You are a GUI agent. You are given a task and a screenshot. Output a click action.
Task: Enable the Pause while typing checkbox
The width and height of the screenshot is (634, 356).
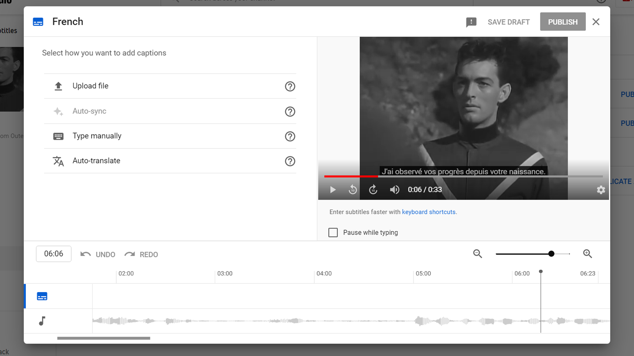pyautogui.click(x=333, y=232)
